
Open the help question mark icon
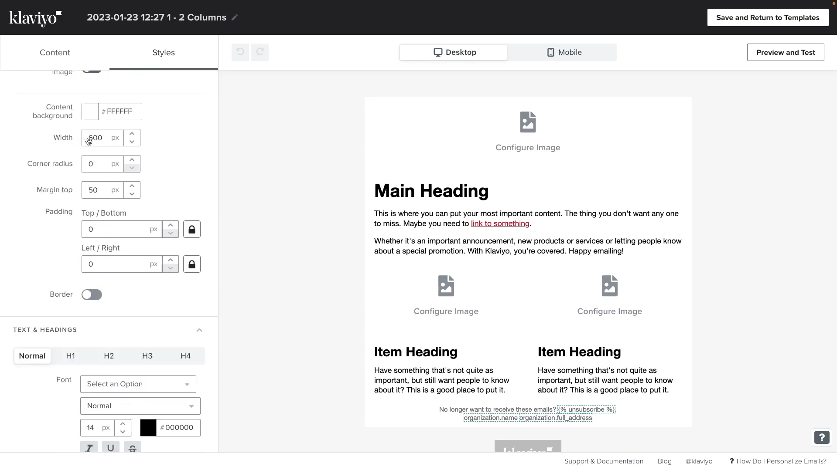[x=821, y=437]
